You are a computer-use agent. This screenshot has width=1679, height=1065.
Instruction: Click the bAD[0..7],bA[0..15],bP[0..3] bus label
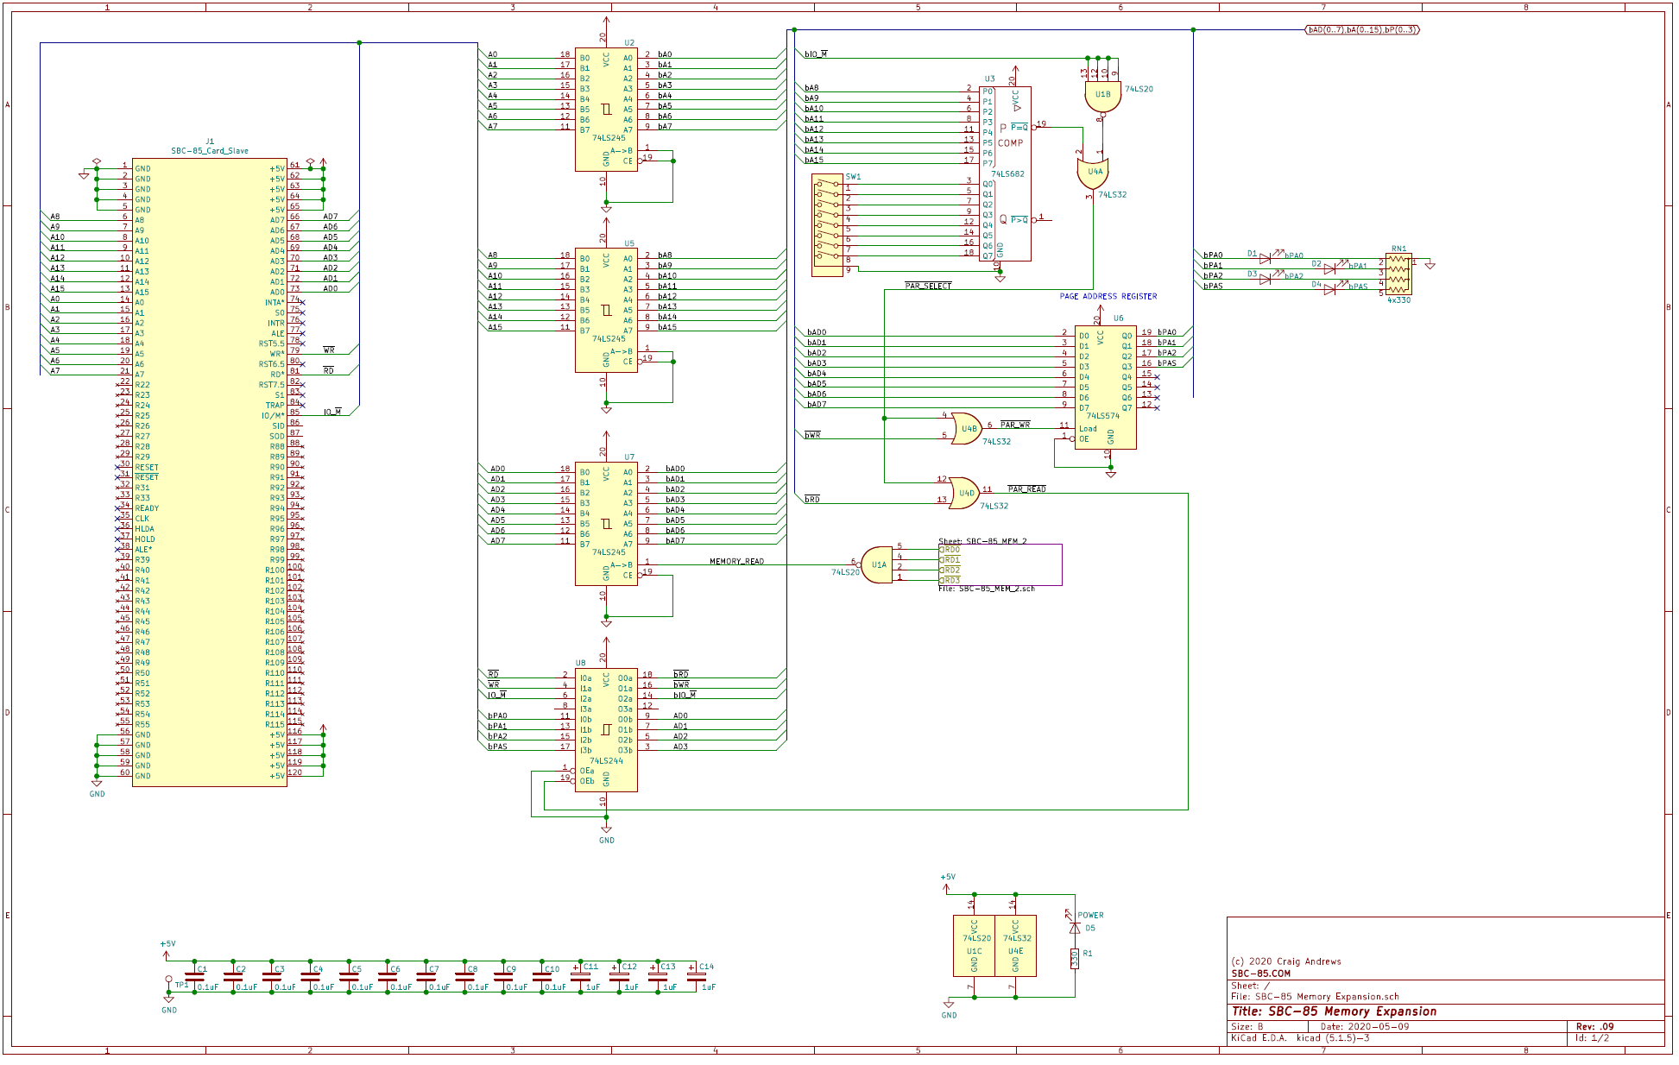coord(1361,29)
